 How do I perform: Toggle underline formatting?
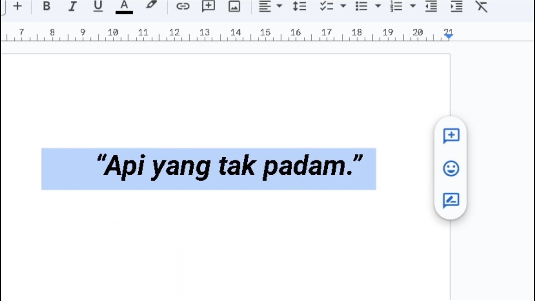point(98,6)
